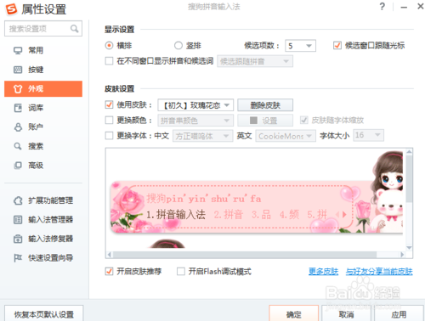425x321 pixels.
Task: Click the scroll-right arrow of preview scrollbar
Action: [402, 255]
